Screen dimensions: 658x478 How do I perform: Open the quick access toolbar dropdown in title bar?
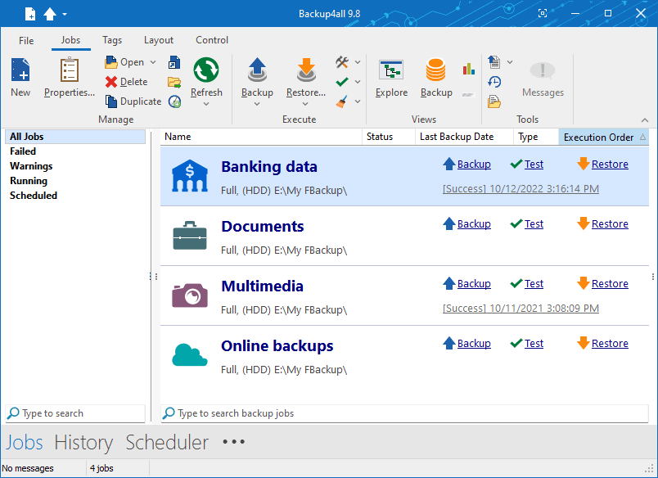pos(65,14)
